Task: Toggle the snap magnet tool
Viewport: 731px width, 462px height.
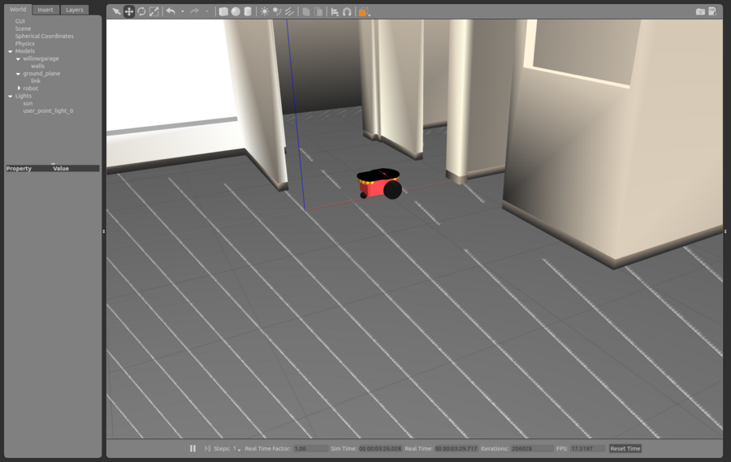Action: pyautogui.click(x=347, y=11)
